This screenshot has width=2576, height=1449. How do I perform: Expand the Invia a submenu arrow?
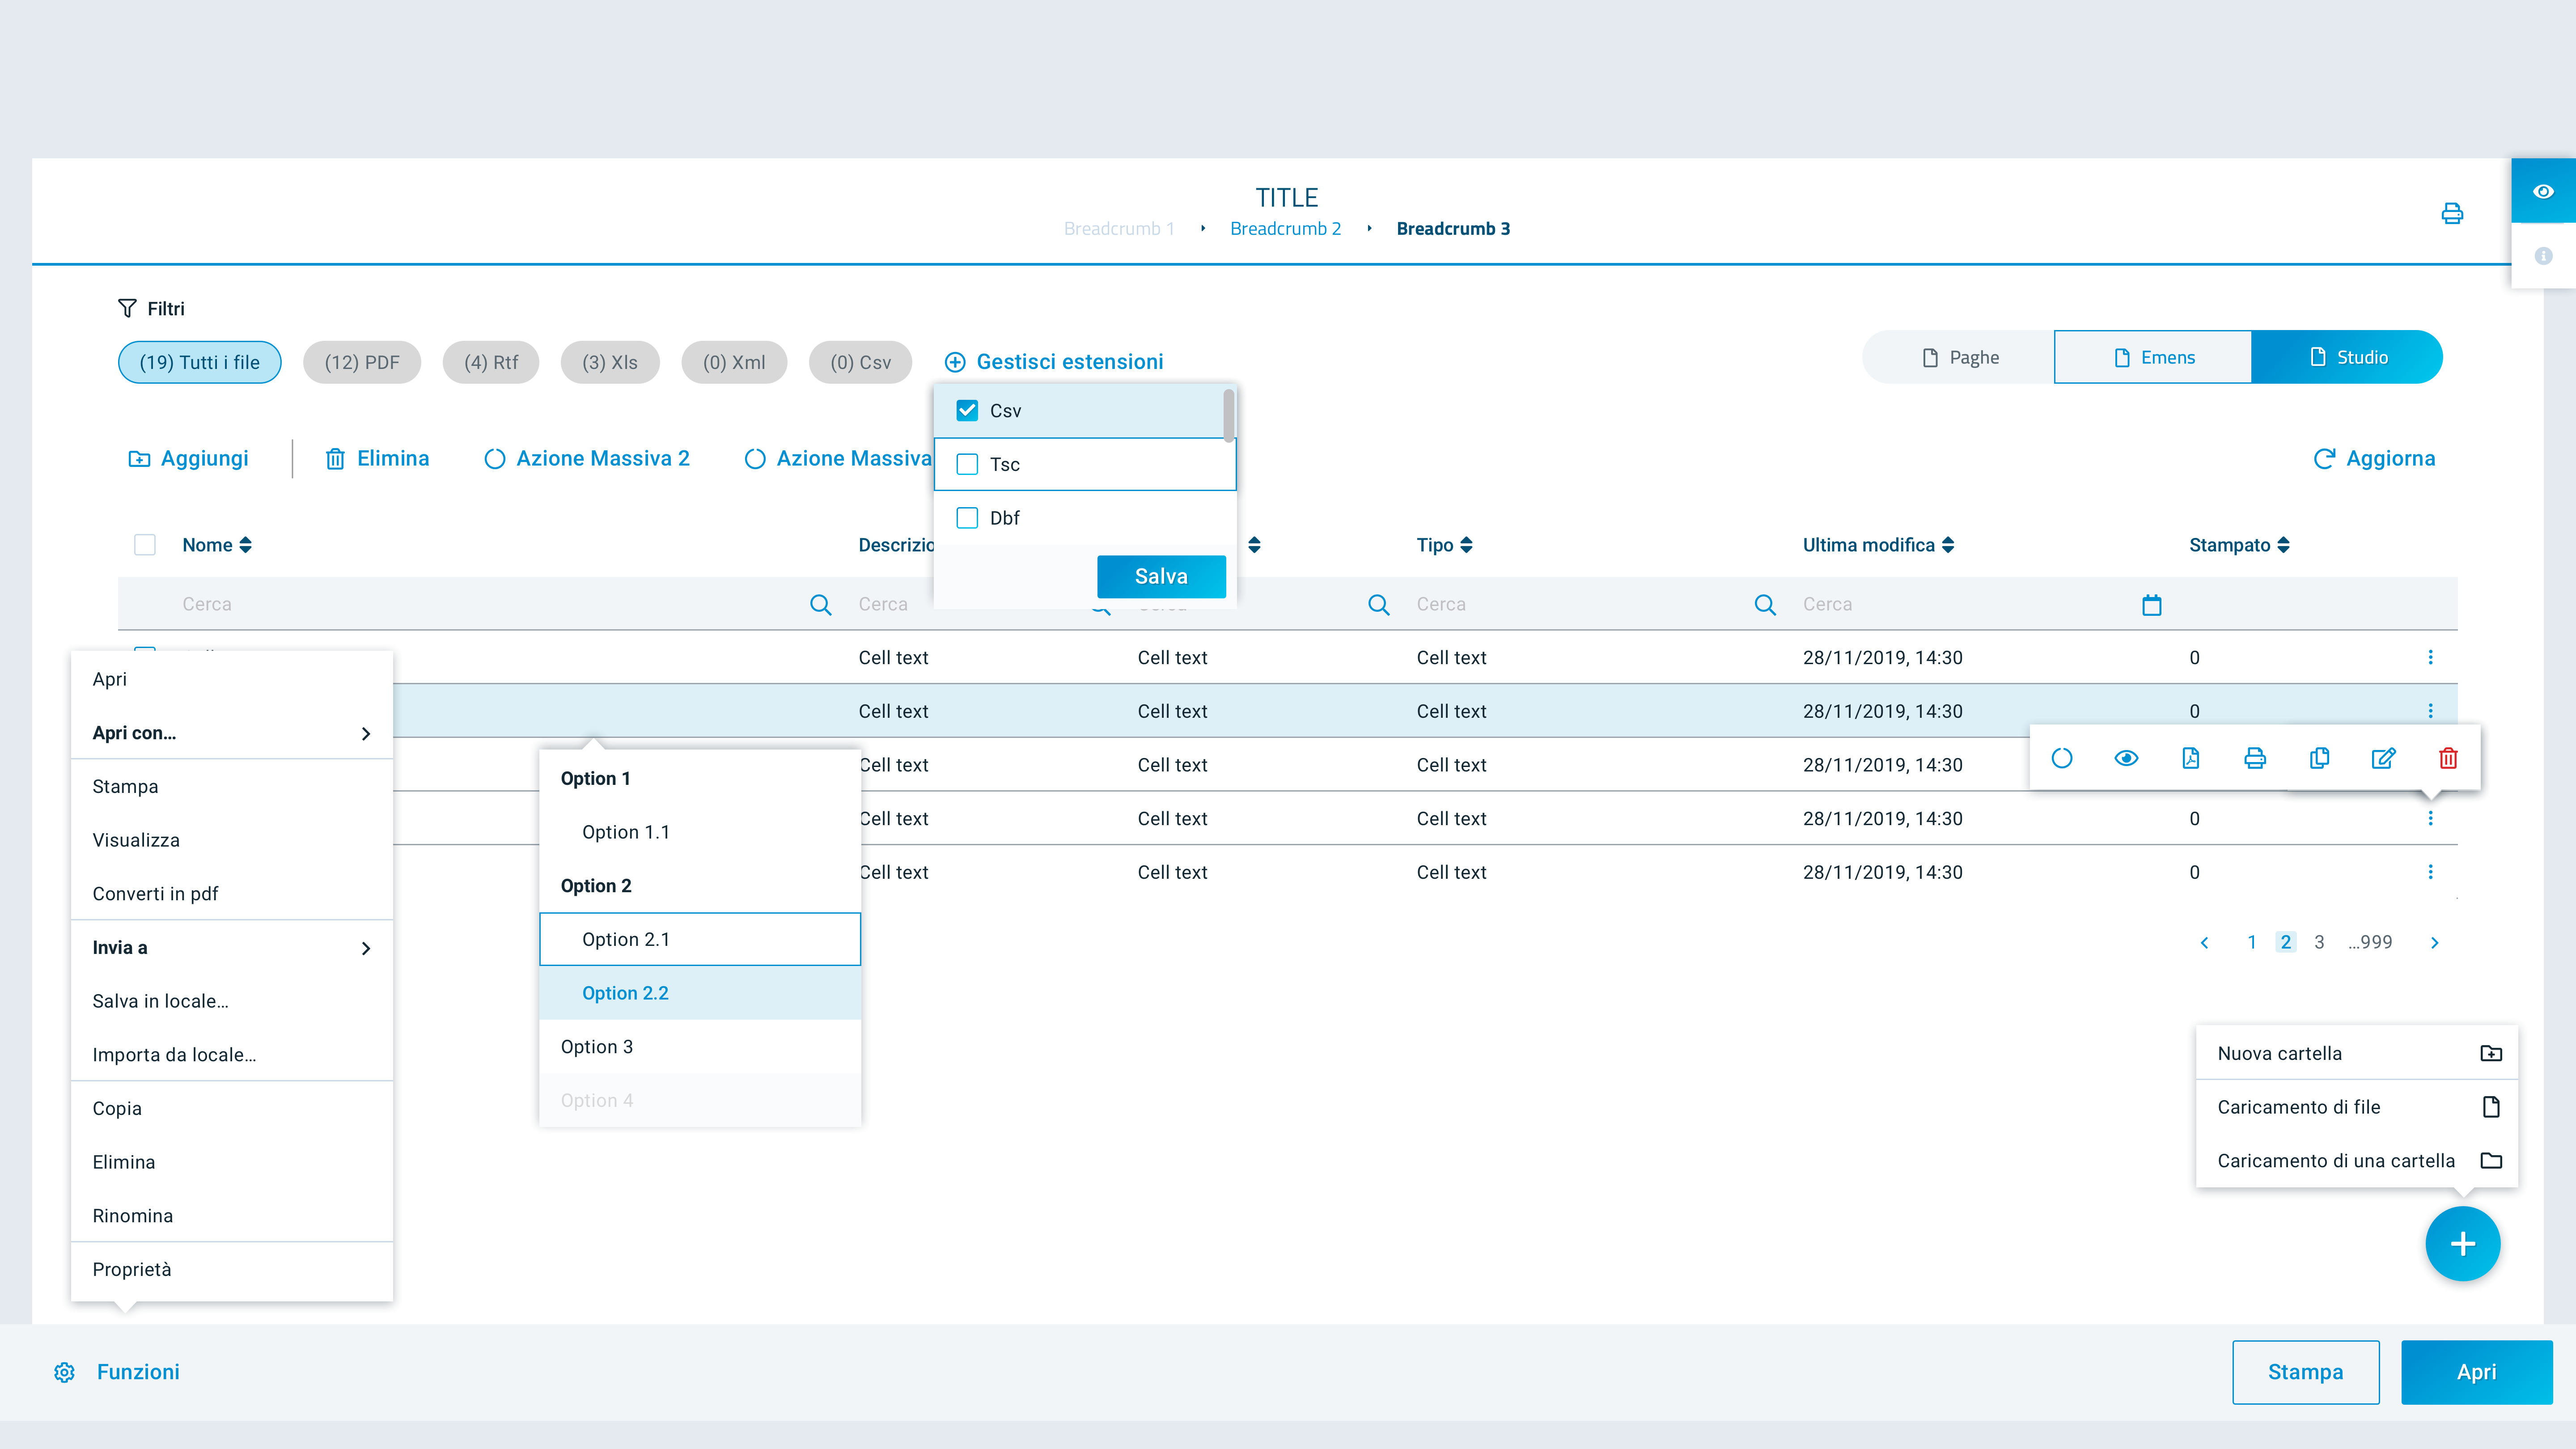click(366, 948)
